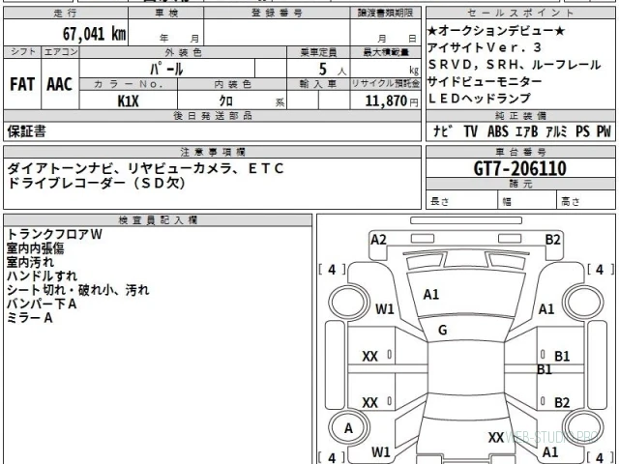Select the ナビ equipment code

(442, 131)
